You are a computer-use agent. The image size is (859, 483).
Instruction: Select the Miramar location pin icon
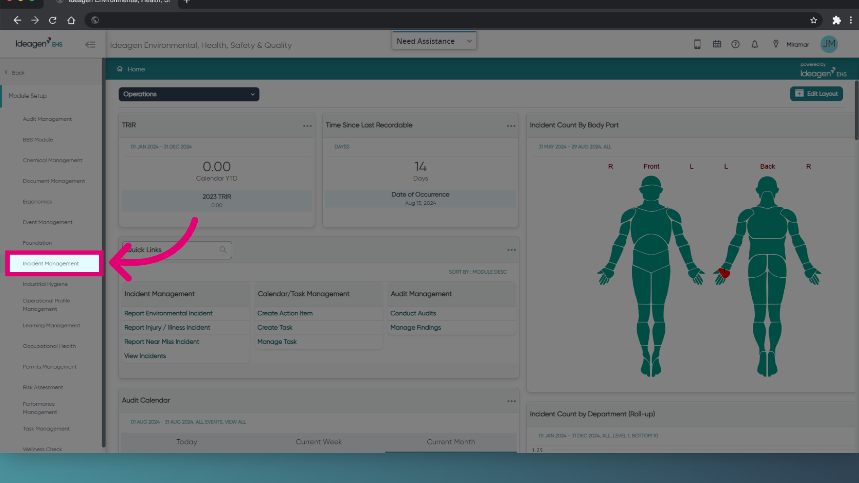pos(776,44)
